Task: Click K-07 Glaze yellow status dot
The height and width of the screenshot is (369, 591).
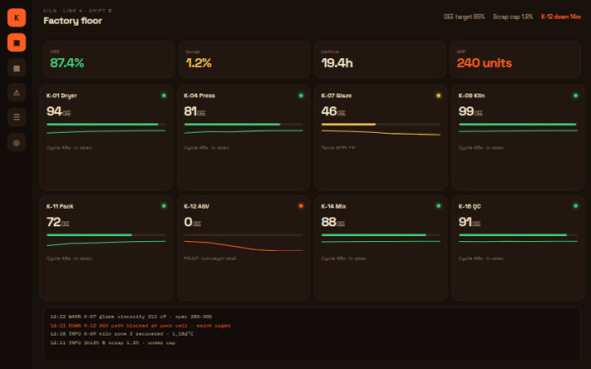Action: click(438, 95)
